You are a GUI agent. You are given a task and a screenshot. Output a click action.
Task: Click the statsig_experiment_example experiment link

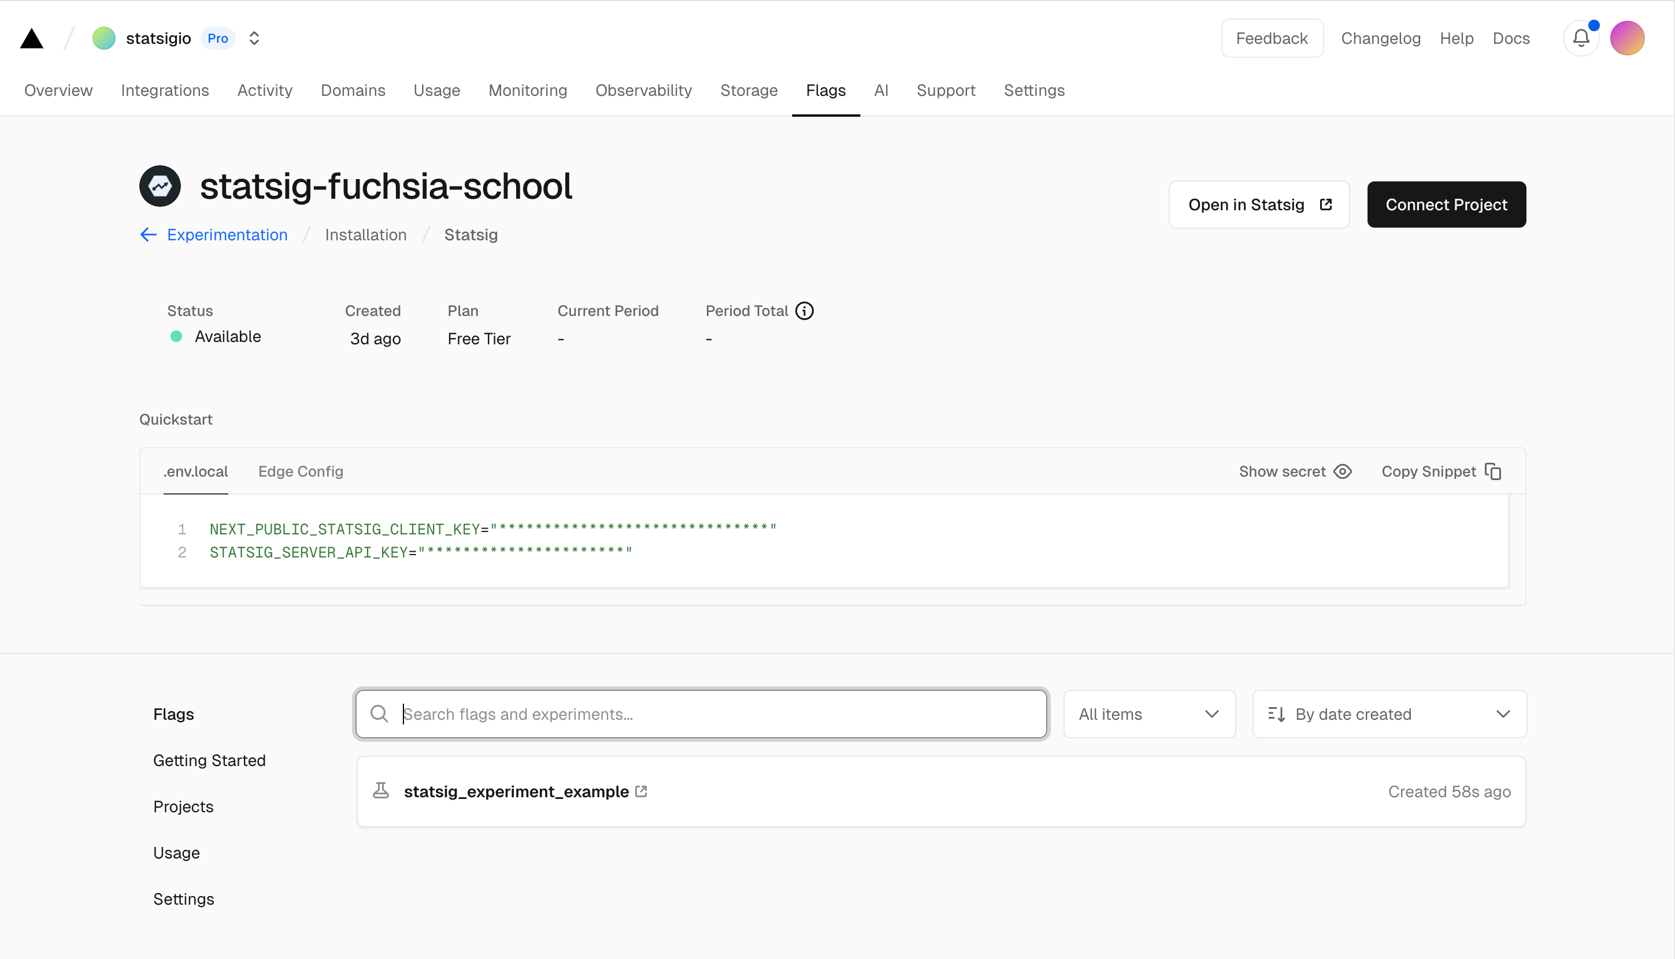(x=516, y=791)
